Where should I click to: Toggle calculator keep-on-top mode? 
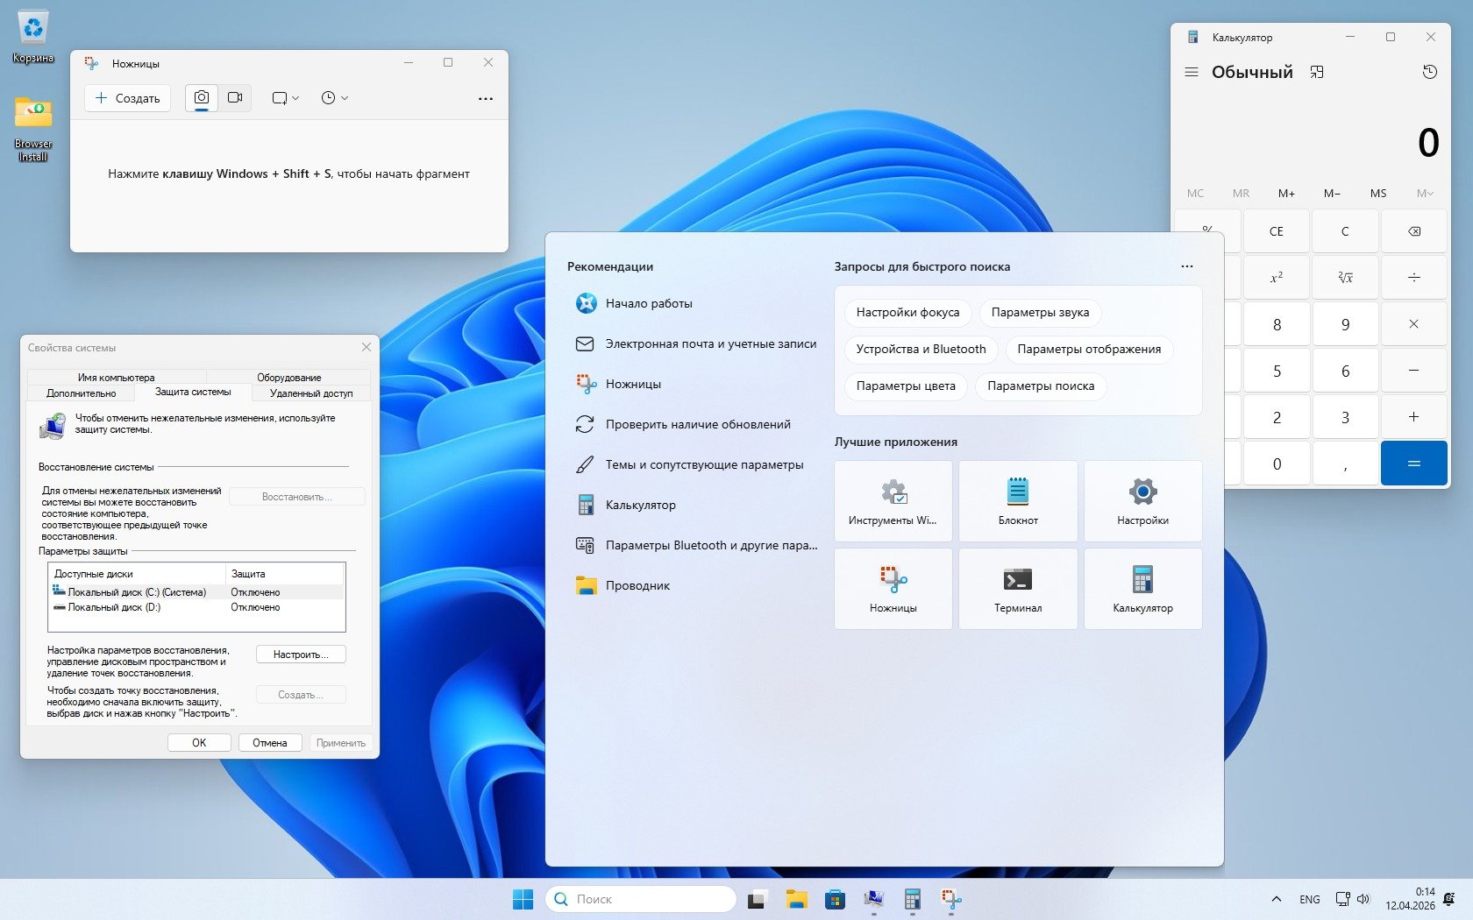[1316, 72]
